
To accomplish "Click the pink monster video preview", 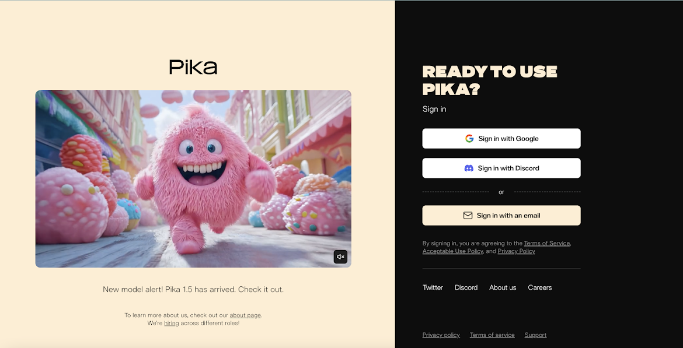I will tap(193, 179).
